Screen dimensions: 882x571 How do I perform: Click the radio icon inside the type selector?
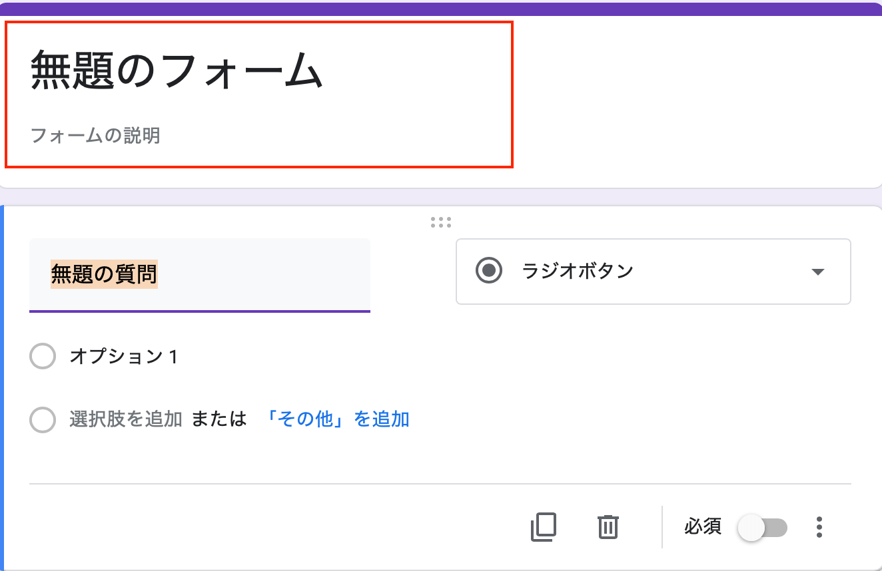pyautogui.click(x=489, y=271)
